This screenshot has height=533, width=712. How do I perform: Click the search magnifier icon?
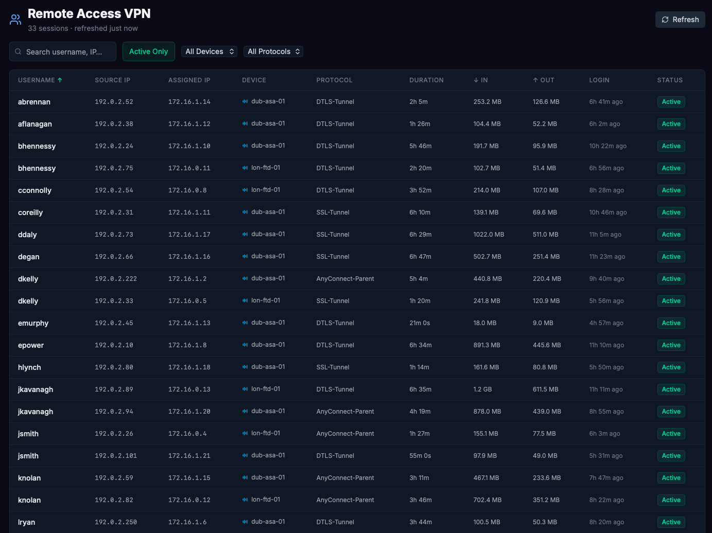click(x=18, y=51)
